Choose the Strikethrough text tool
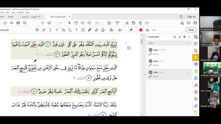221x124 pixels. pos(57,30)
